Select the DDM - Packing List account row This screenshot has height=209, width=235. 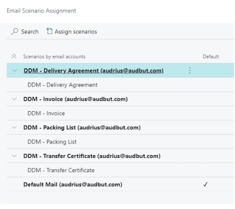(x=120, y=127)
